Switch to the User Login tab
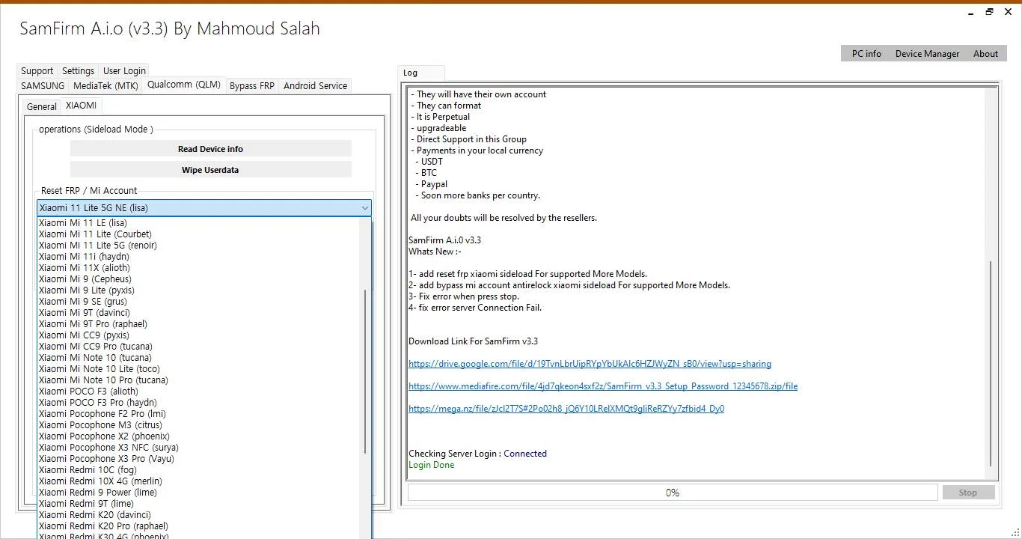The width and height of the screenshot is (1022, 539). (x=124, y=71)
